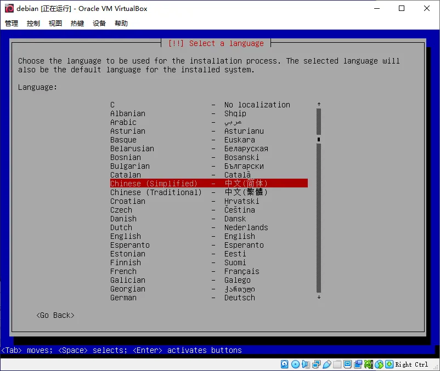The height and width of the screenshot is (371, 440).
Task: Click the green CPU virtualization status icon
Action: pyautogui.click(x=369, y=364)
